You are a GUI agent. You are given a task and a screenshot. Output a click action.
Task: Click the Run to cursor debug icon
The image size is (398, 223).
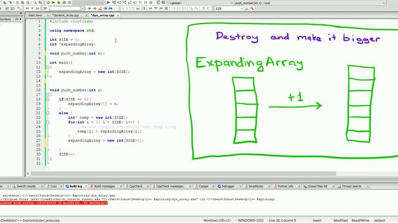tap(114, 2)
